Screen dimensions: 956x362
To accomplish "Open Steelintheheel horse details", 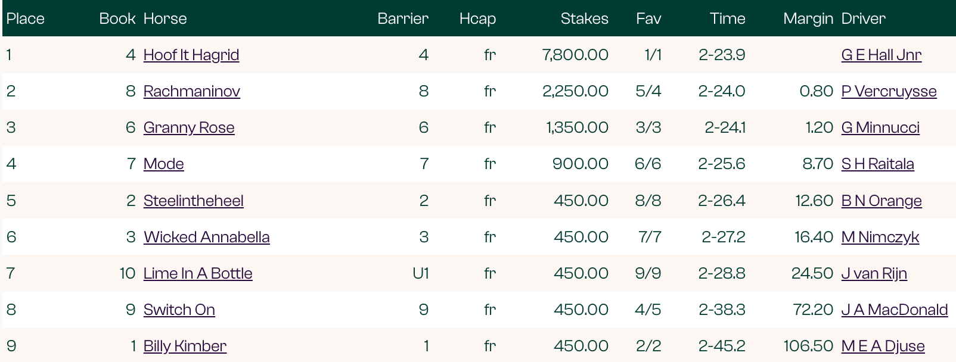I will (x=193, y=201).
